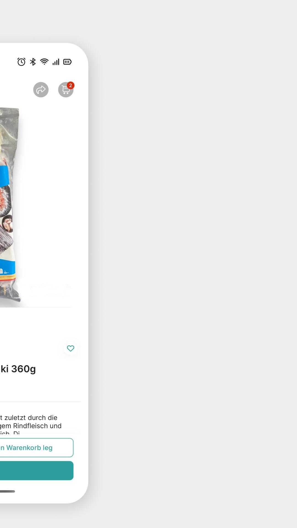Open the shopping cart icon

66,90
